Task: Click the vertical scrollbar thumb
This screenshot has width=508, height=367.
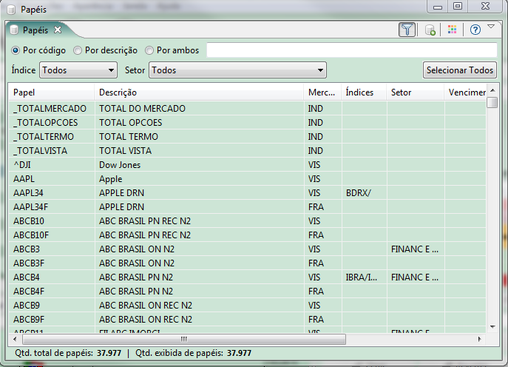Action: click(x=492, y=102)
